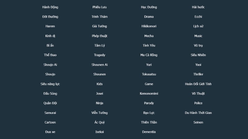Open the Dementia genre

(x=149, y=132)
